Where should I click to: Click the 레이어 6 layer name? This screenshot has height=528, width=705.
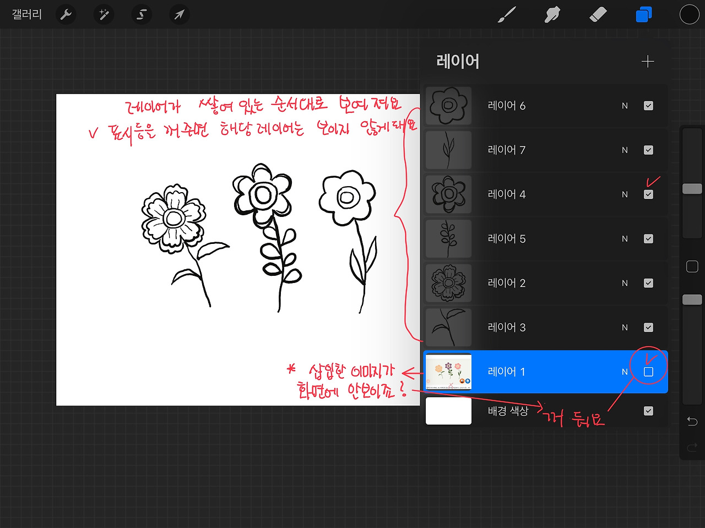point(507,106)
